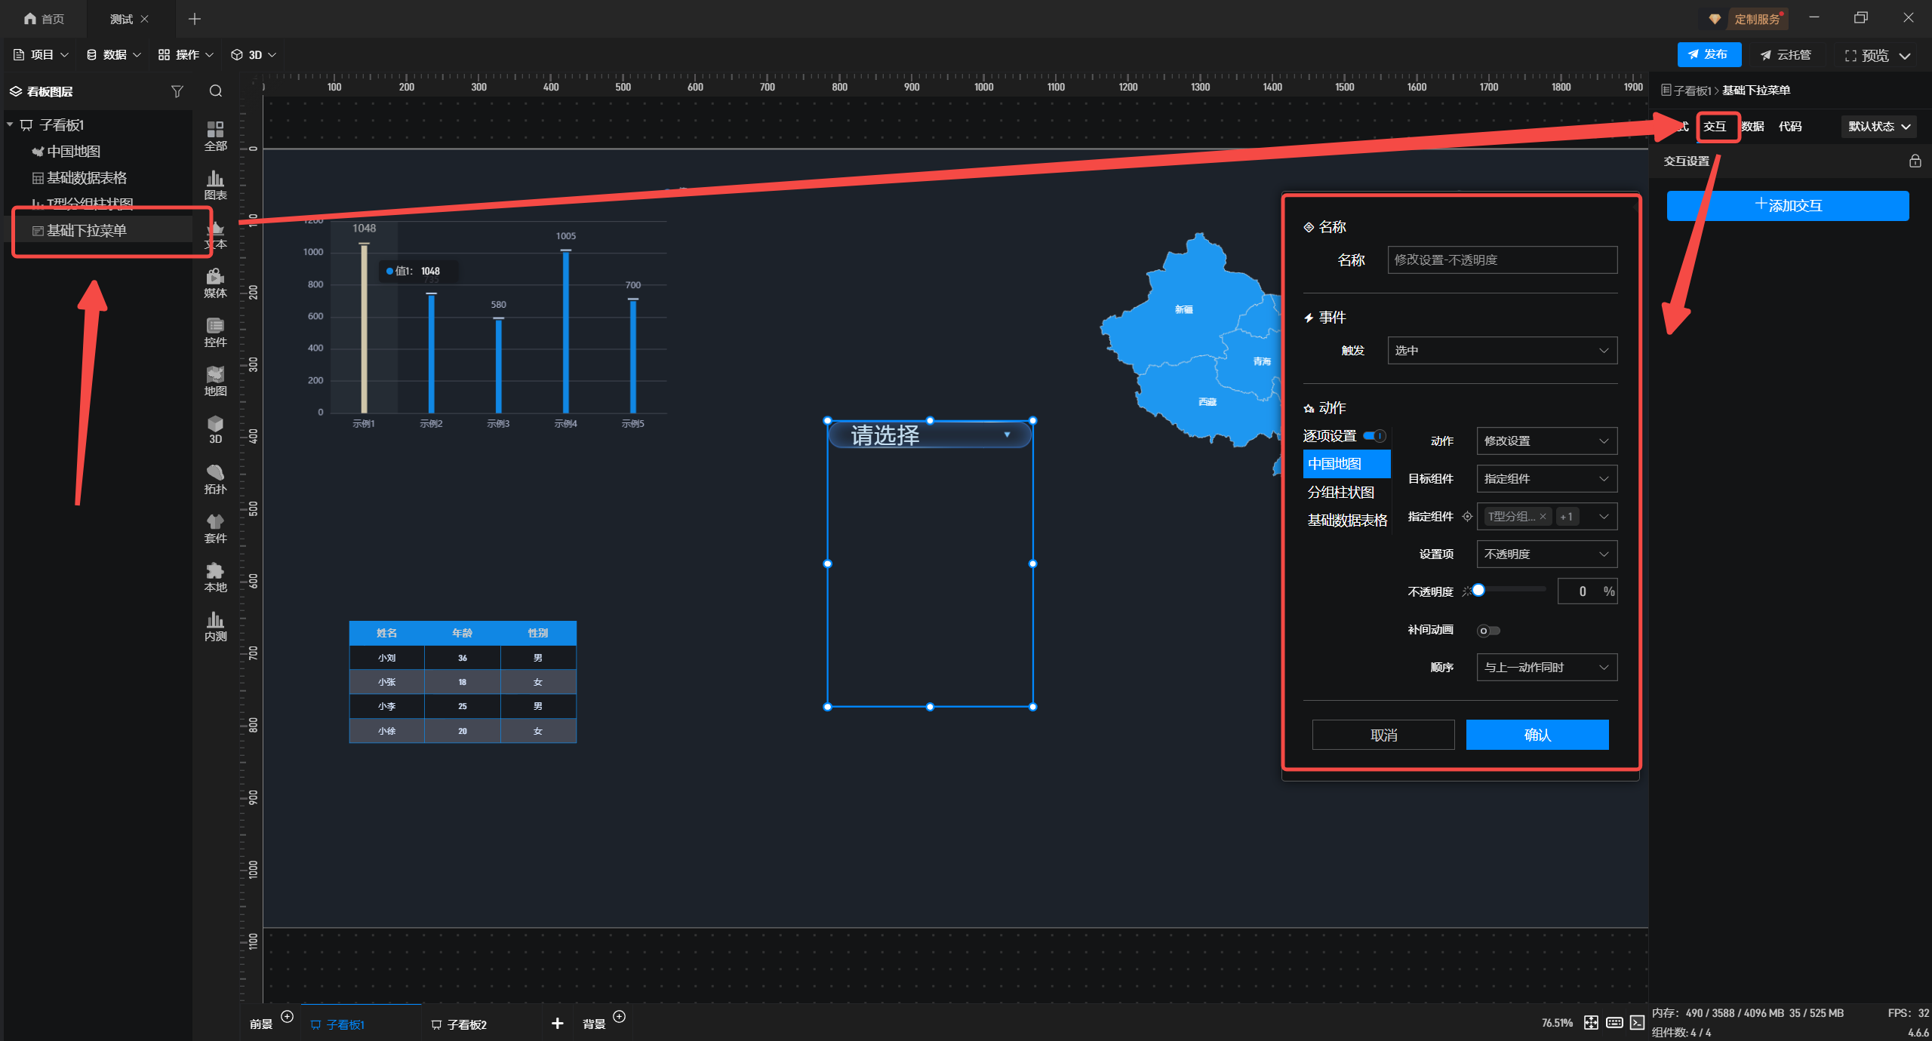Open the 图表 chart components category
Image resolution: width=1932 pixels, height=1041 pixels.
(215, 185)
